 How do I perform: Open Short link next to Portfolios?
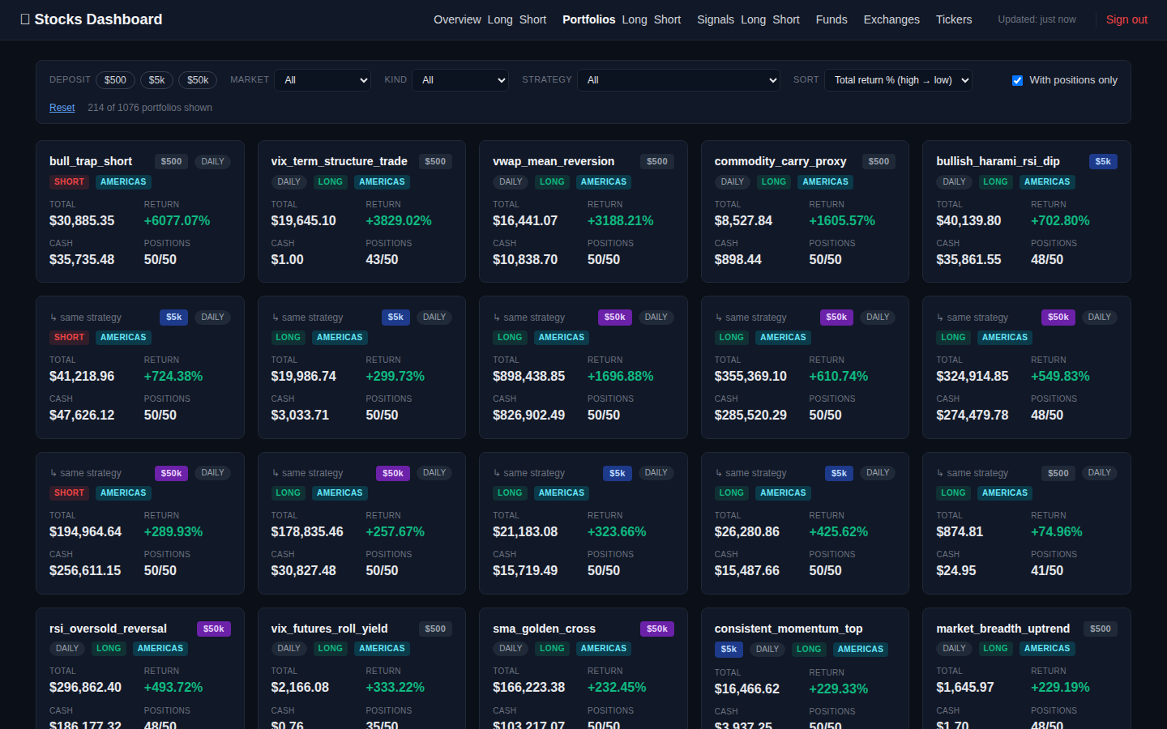[x=667, y=19]
